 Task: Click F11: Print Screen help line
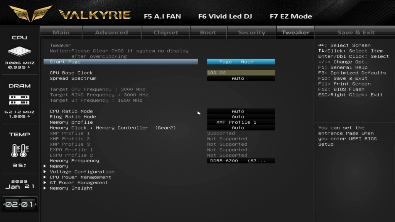click(x=344, y=84)
